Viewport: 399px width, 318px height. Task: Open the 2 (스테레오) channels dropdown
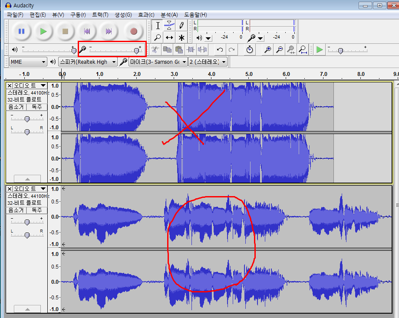pyautogui.click(x=208, y=62)
